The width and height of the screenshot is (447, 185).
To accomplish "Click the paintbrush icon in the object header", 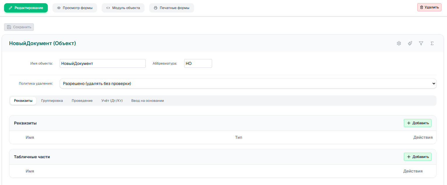I will 410,43.
